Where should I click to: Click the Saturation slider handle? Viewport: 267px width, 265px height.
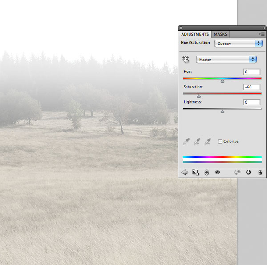click(199, 96)
